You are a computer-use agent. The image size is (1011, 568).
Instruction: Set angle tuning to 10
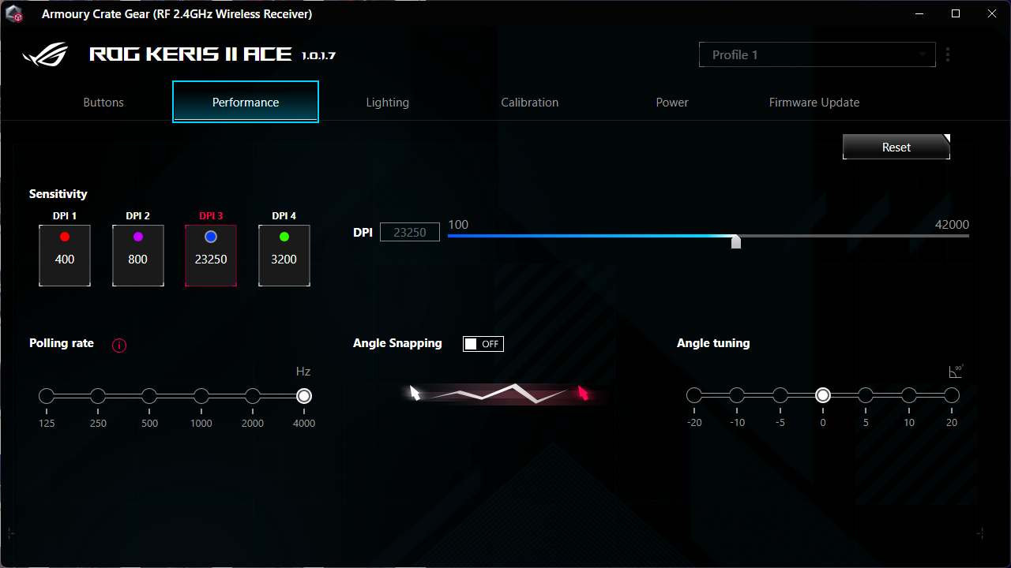click(909, 395)
